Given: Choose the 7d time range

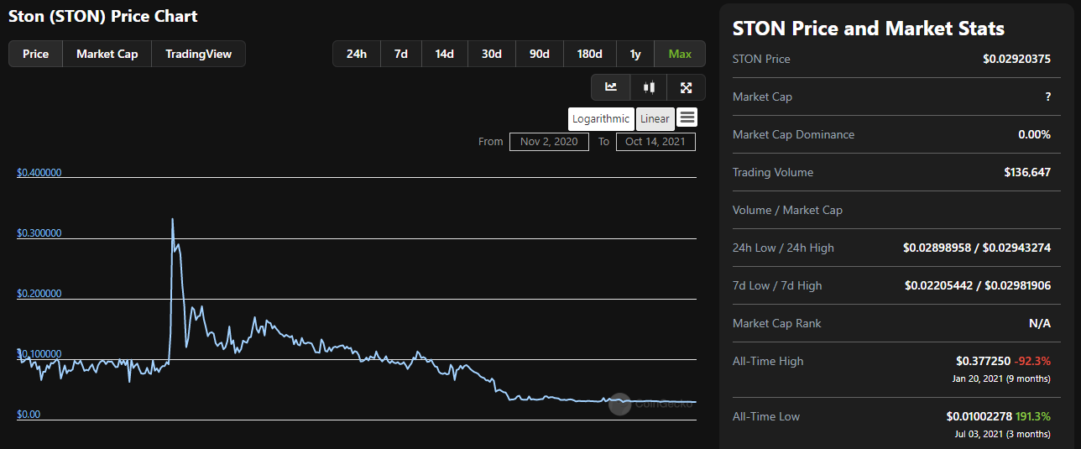Looking at the screenshot, I should tap(401, 54).
